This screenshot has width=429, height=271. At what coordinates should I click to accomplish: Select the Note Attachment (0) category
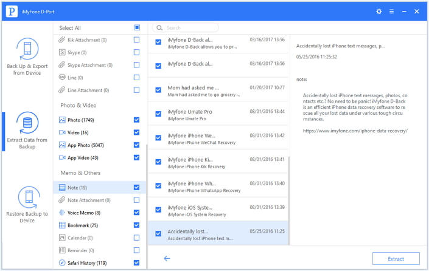(99, 200)
